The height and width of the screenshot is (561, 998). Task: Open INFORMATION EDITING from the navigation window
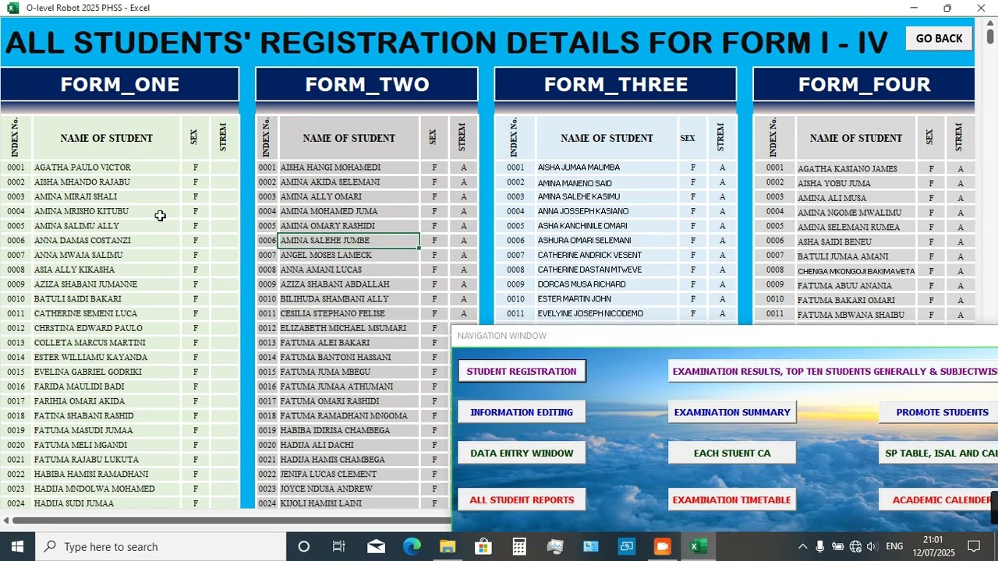point(522,412)
